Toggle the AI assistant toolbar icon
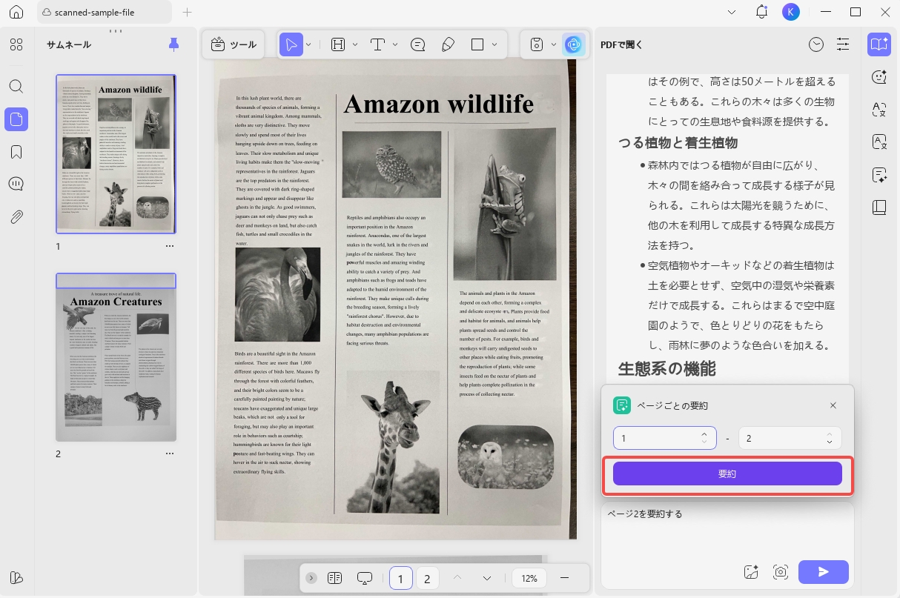 (573, 44)
